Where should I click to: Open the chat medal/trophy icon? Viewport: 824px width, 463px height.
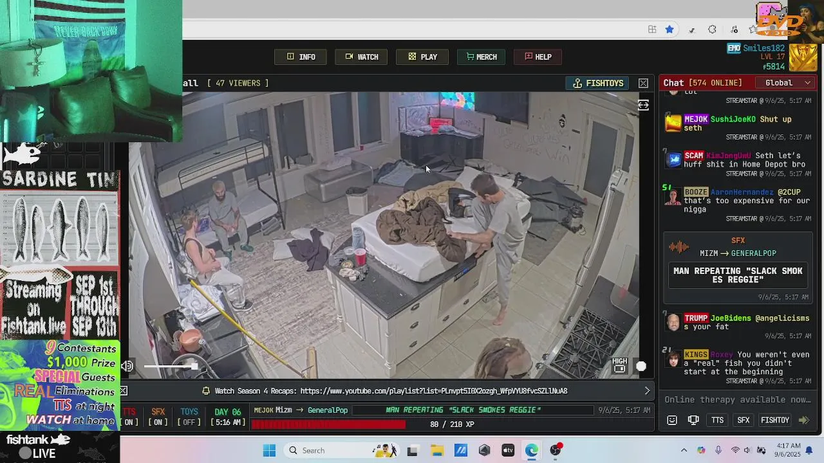click(693, 420)
